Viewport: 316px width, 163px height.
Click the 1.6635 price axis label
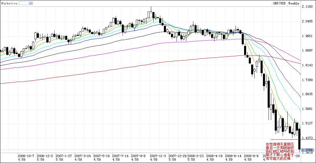pos(307,94)
